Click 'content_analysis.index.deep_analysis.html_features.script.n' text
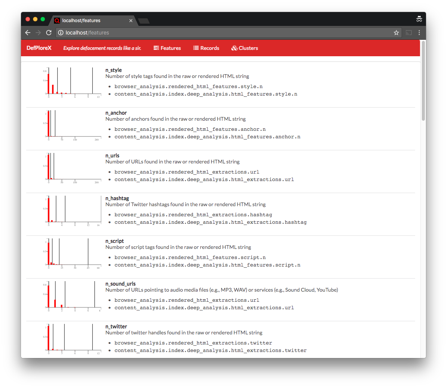Screen dimensions: 447x388 click(207, 265)
